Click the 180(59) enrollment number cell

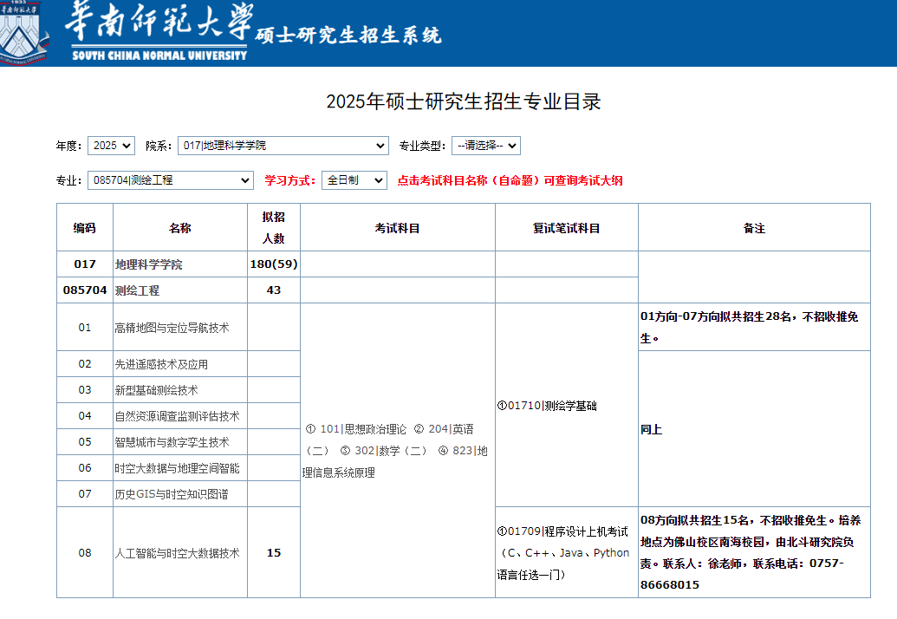pyautogui.click(x=274, y=264)
